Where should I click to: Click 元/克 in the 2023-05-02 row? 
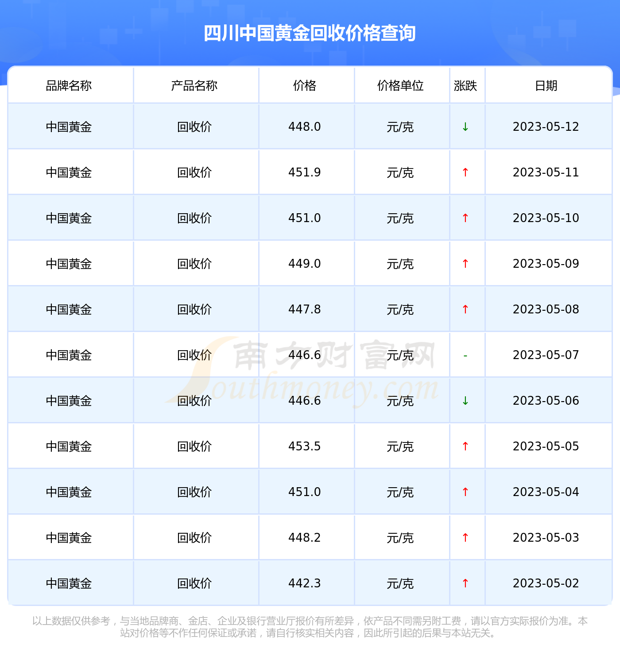coord(400,584)
